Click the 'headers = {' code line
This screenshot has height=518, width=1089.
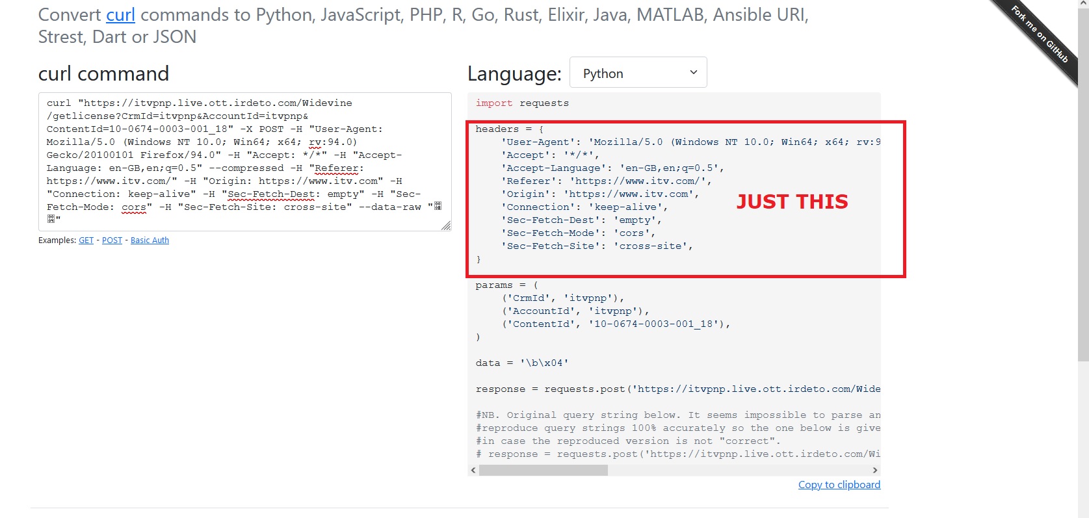[x=510, y=129]
